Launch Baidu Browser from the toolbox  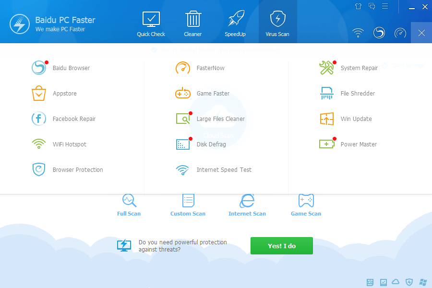[60, 68]
